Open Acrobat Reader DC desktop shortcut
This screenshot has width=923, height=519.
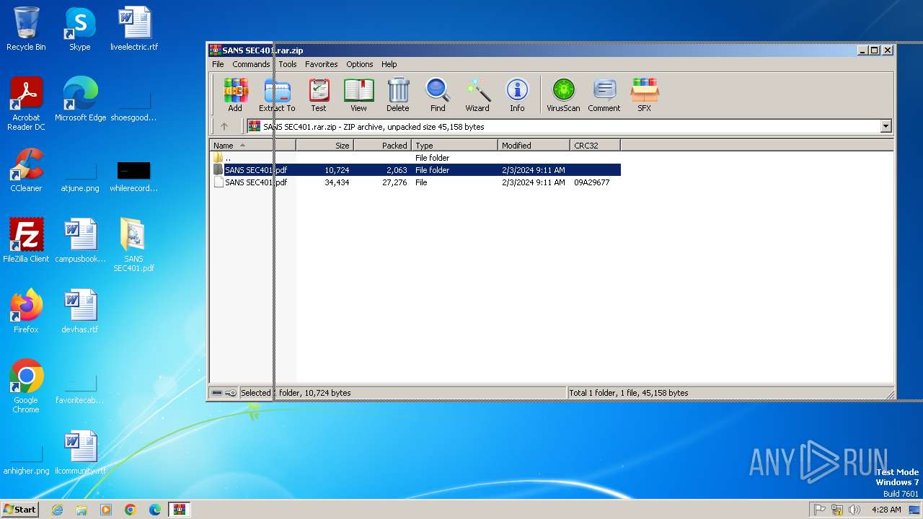pyautogui.click(x=26, y=105)
